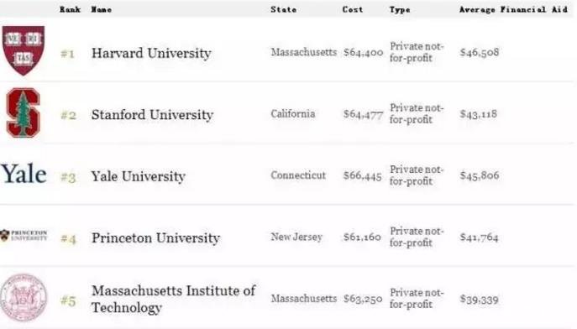Sort by the Cost column header

pyautogui.click(x=353, y=9)
